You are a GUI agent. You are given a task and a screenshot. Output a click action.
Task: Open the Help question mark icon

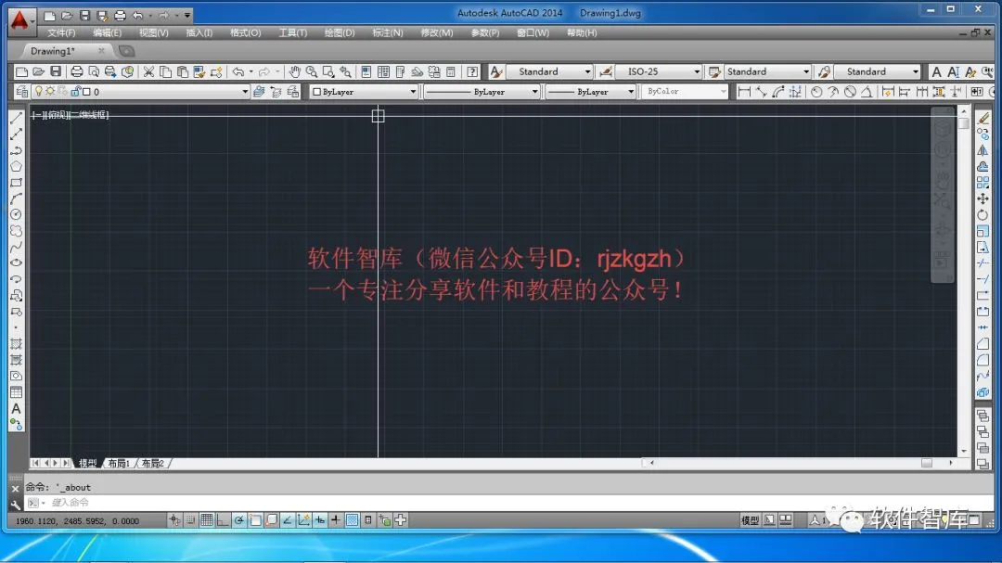(472, 71)
